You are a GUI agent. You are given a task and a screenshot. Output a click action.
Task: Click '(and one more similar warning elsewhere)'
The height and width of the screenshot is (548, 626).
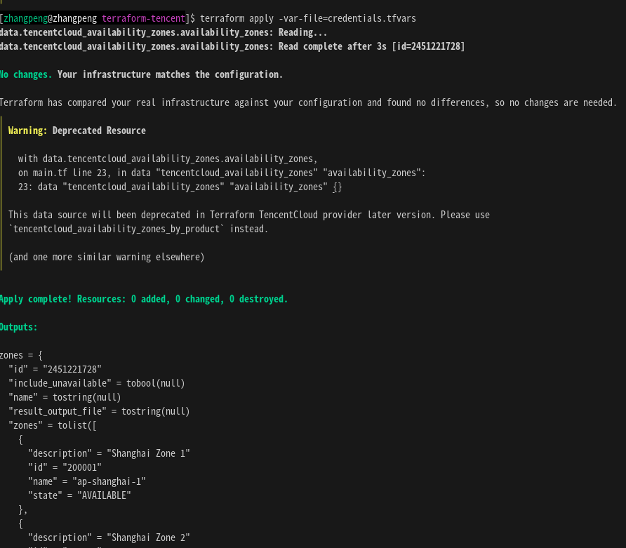(107, 257)
